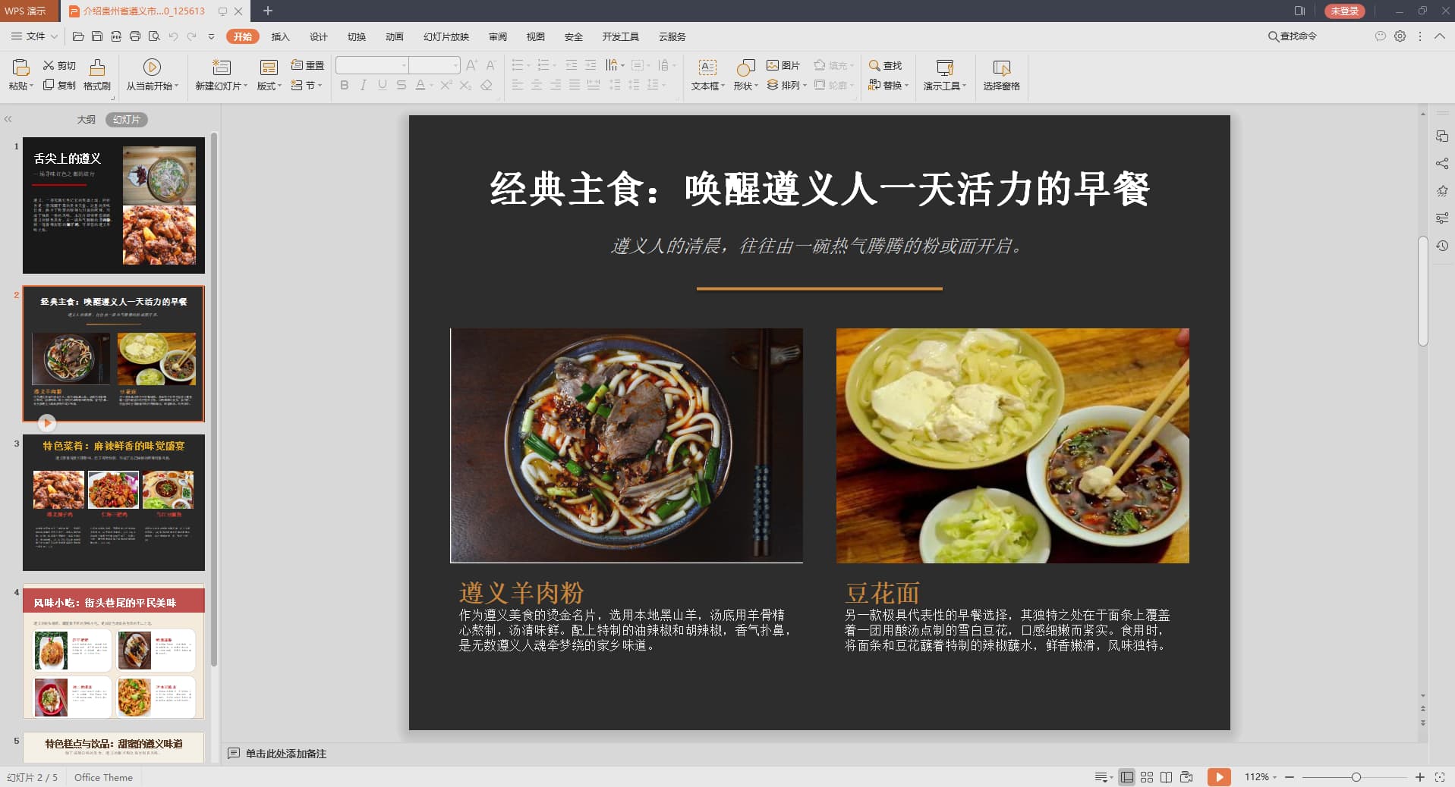
Task: Switch to 插入 ribbon tab
Action: pyautogui.click(x=281, y=36)
